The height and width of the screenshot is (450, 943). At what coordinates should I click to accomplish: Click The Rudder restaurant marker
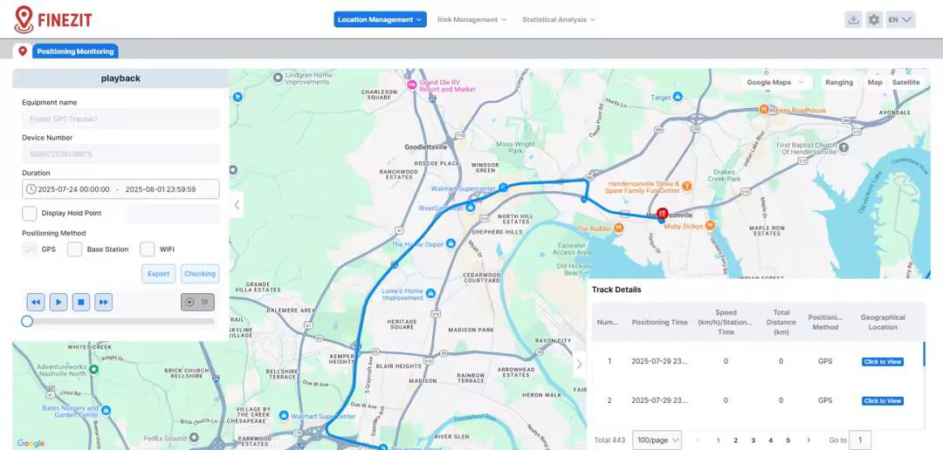pyautogui.click(x=617, y=228)
